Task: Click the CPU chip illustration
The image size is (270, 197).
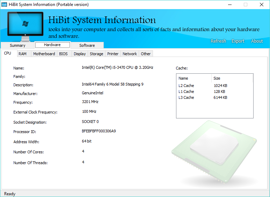Action: click(214, 152)
